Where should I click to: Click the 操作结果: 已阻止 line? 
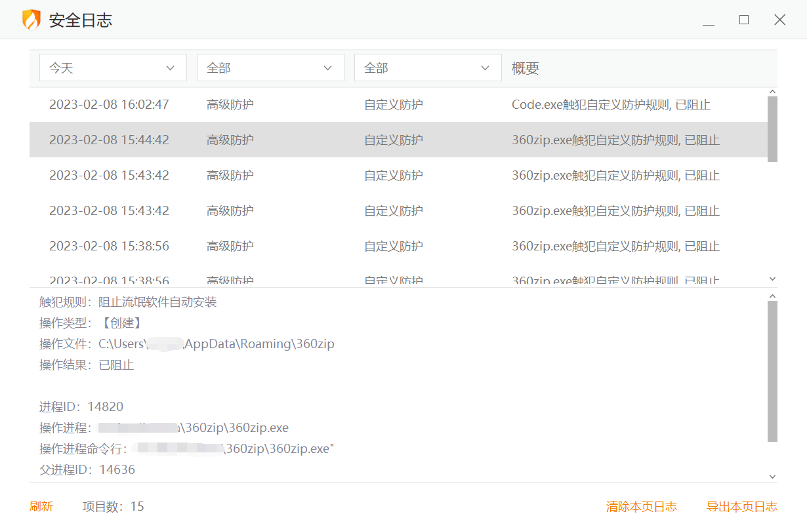(87, 365)
